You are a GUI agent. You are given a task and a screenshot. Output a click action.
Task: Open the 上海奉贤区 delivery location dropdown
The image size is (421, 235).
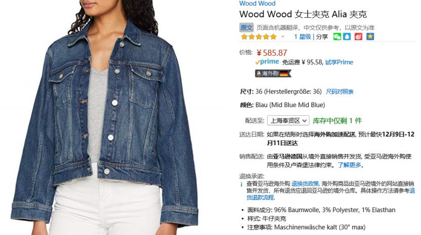288,120
